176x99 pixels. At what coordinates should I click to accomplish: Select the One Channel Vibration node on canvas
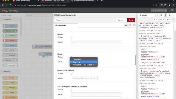coord(42,46)
